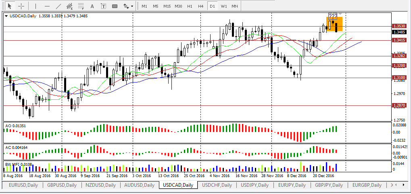This screenshot has width=411, height=194.
Task: Click the USDCAD,Daily chart title text
Action: pos(23,16)
